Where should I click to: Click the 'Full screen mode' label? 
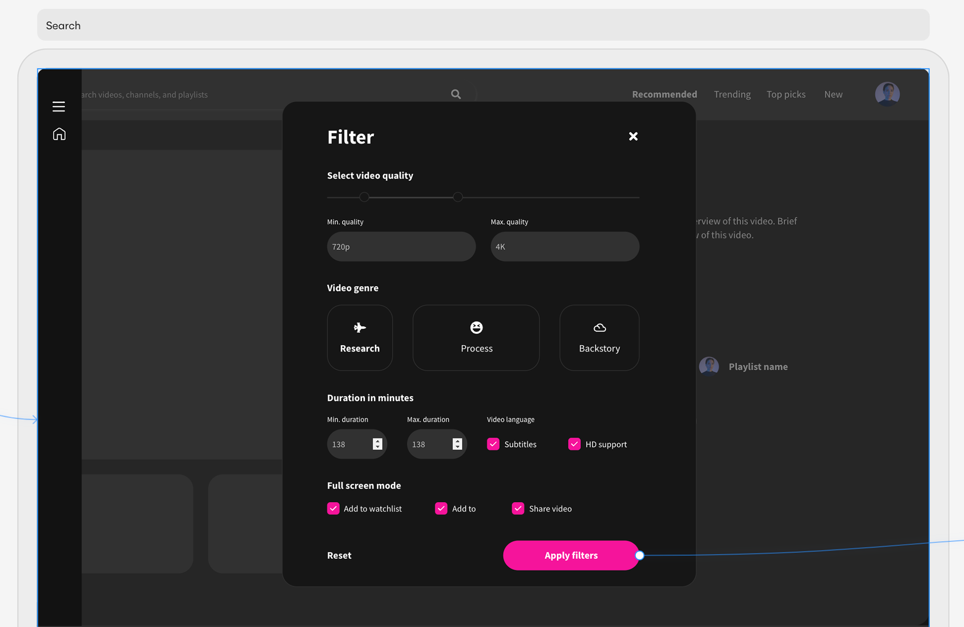[364, 486]
